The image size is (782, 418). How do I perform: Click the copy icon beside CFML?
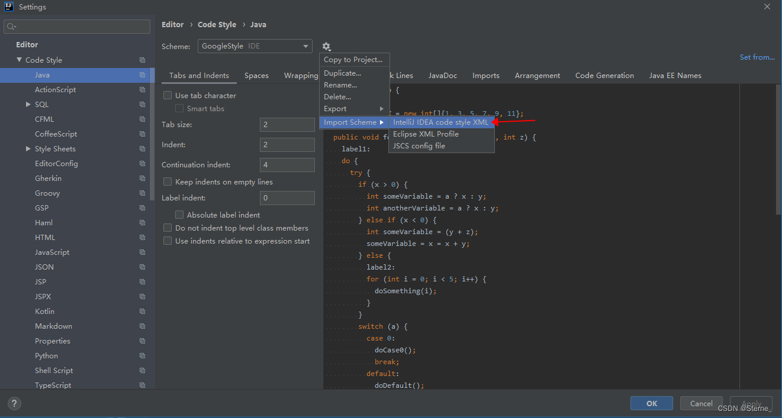click(142, 119)
